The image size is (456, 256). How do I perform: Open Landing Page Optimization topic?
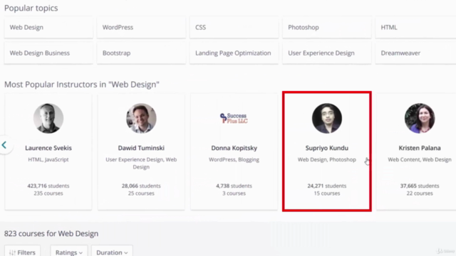click(x=234, y=53)
